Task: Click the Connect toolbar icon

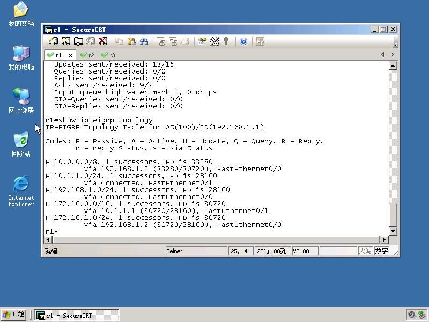Action: pyautogui.click(x=53, y=41)
